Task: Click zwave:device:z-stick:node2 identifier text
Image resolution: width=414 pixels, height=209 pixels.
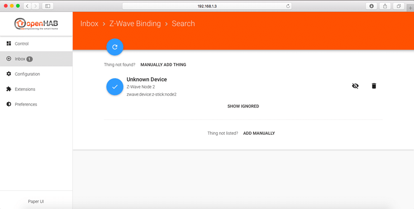Action: [152, 94]
